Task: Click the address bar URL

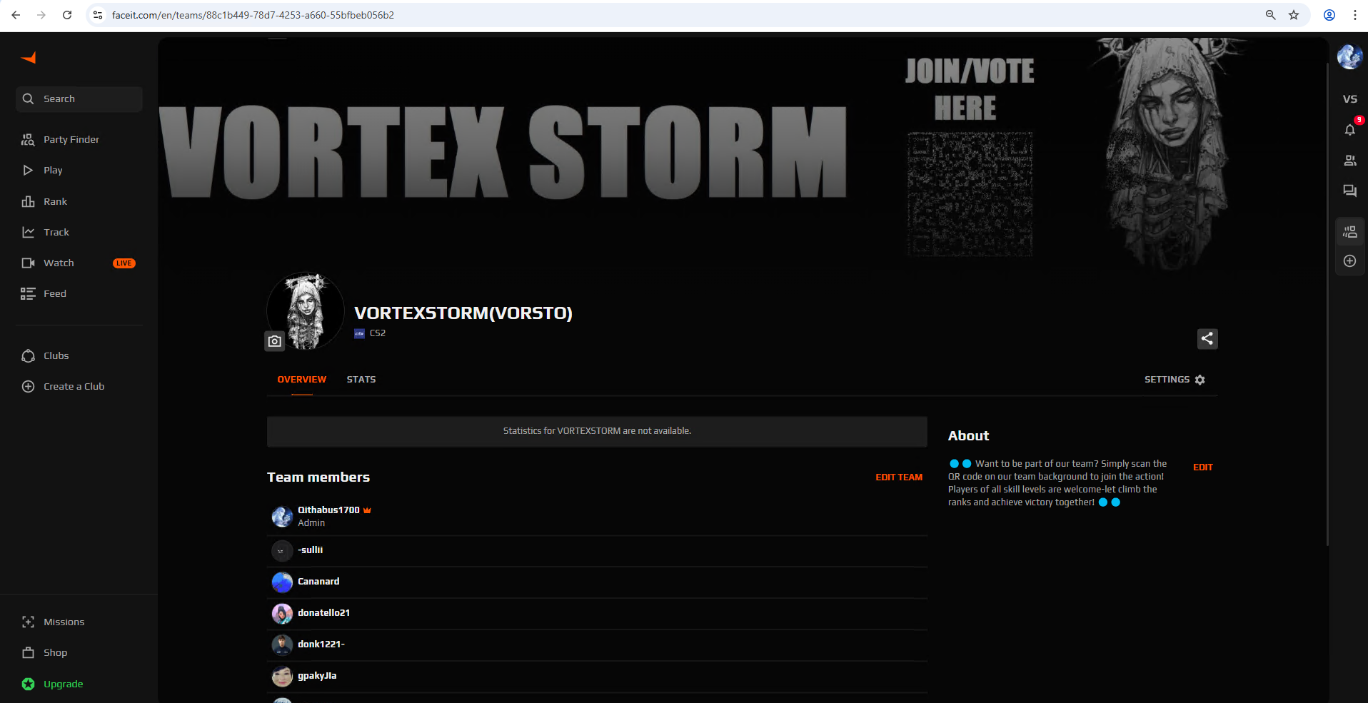Action: pos(253,15)
